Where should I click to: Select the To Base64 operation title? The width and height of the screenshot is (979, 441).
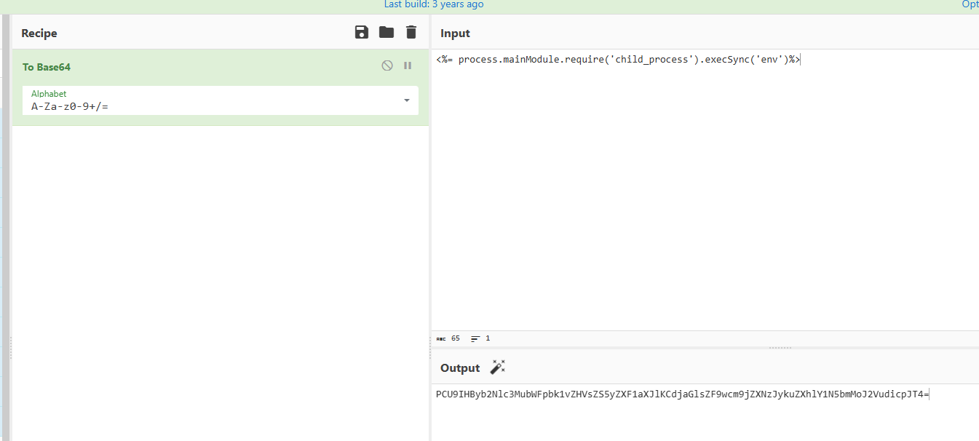point(47,67)
